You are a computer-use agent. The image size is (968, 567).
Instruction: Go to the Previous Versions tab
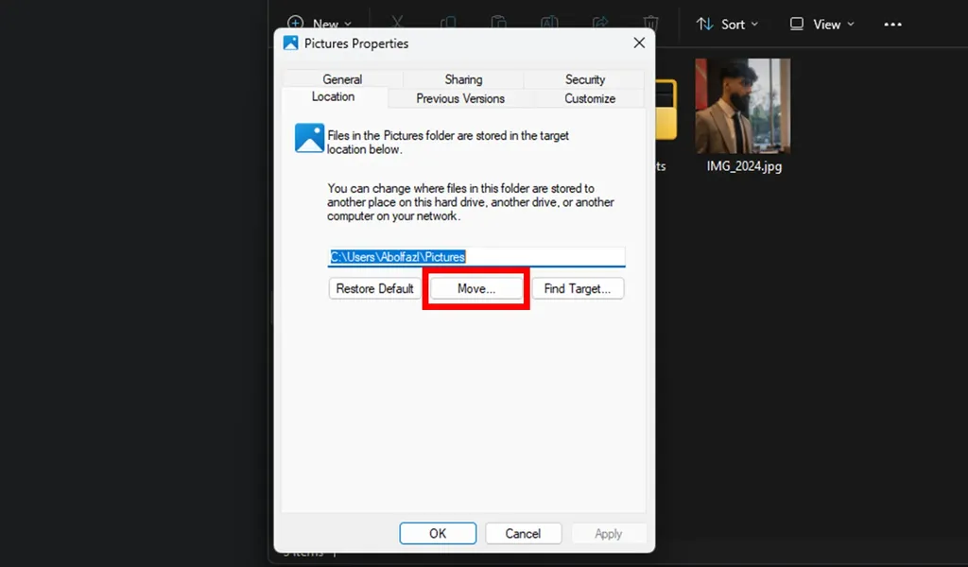[x=460, y=98]
